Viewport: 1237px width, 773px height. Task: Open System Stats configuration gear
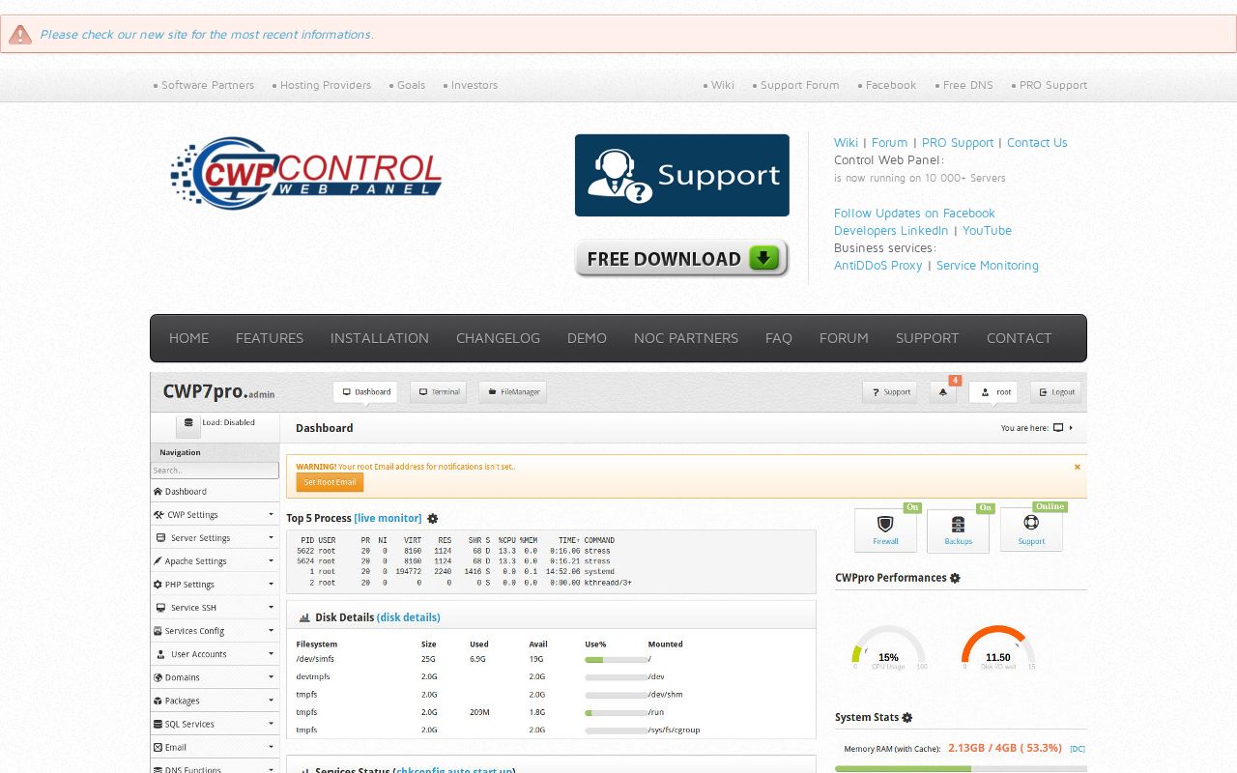(906, 718)
